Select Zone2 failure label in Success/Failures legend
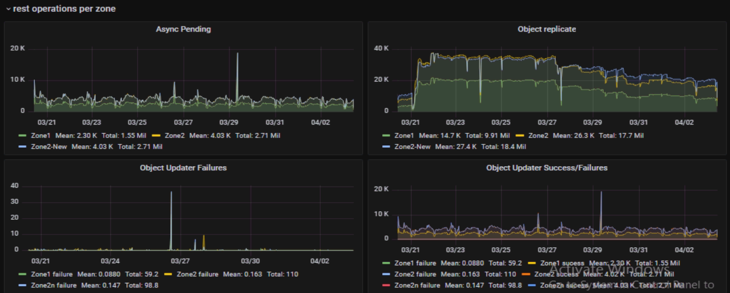Image resolution: width=730 pixels, height=293 pixels. click(x=415, y=274)
